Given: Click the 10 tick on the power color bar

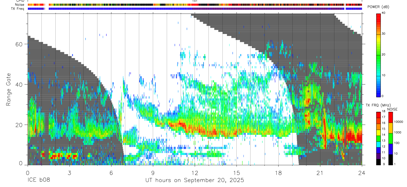Looking at the screenshot, I should (383, 75).
